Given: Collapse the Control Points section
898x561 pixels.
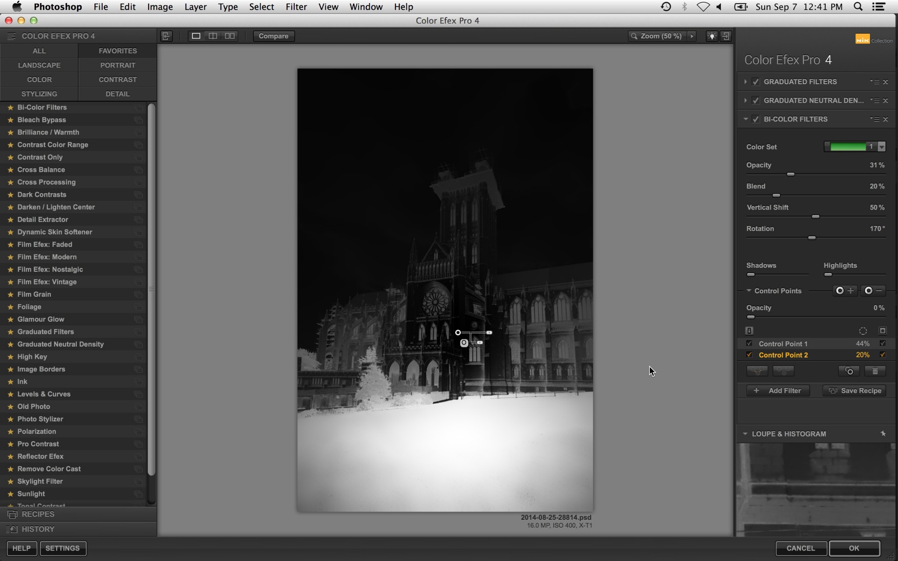Looking at the screenshot, I should (x=749, y=291).
